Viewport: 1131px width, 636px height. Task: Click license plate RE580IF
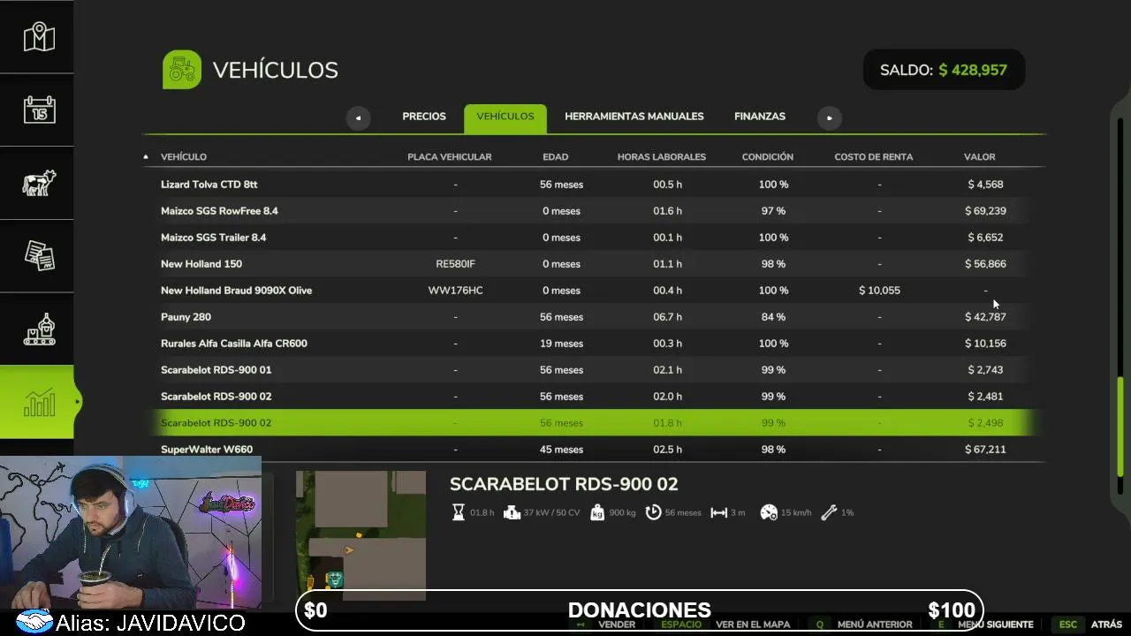(x=455, y=264)
